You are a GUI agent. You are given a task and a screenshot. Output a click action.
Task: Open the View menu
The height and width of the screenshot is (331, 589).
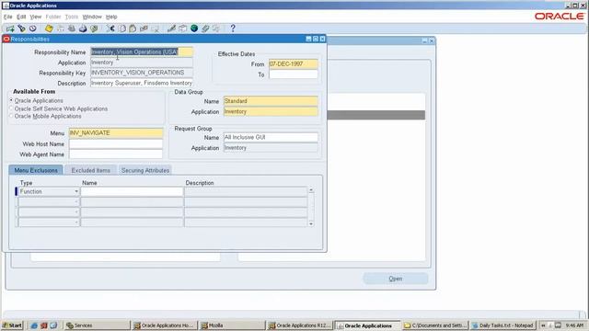click(36, 17)
